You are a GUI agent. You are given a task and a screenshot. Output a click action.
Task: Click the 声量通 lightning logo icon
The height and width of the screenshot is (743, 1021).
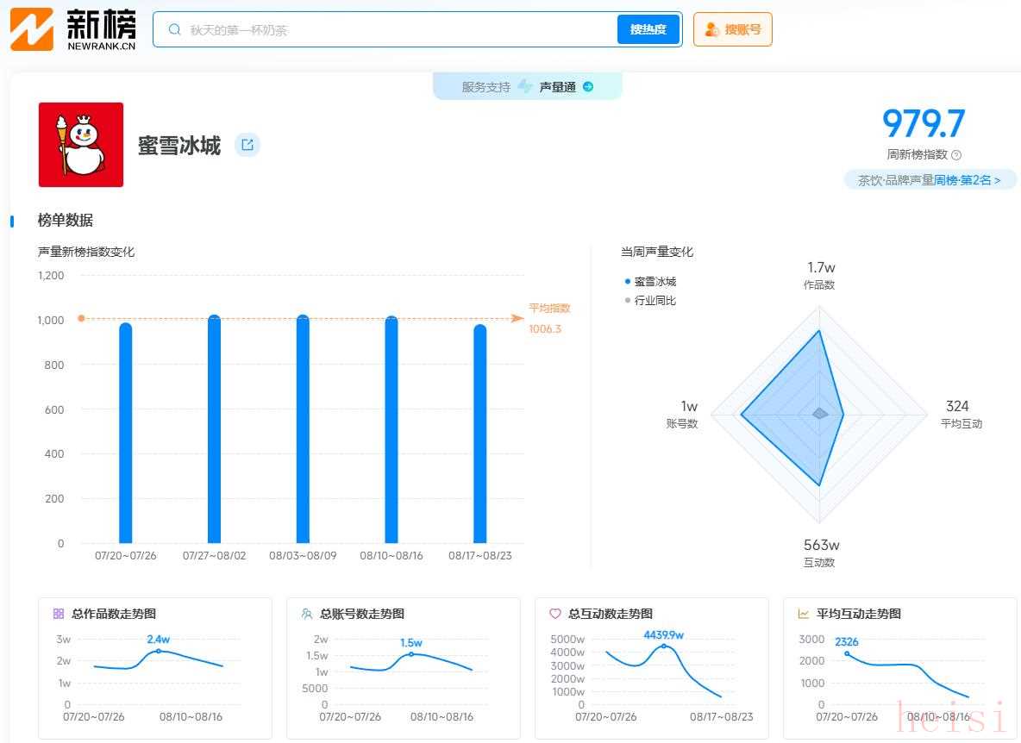click(x=525, y=86)
